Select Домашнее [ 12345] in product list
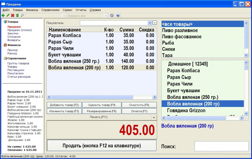 (203, 64)
